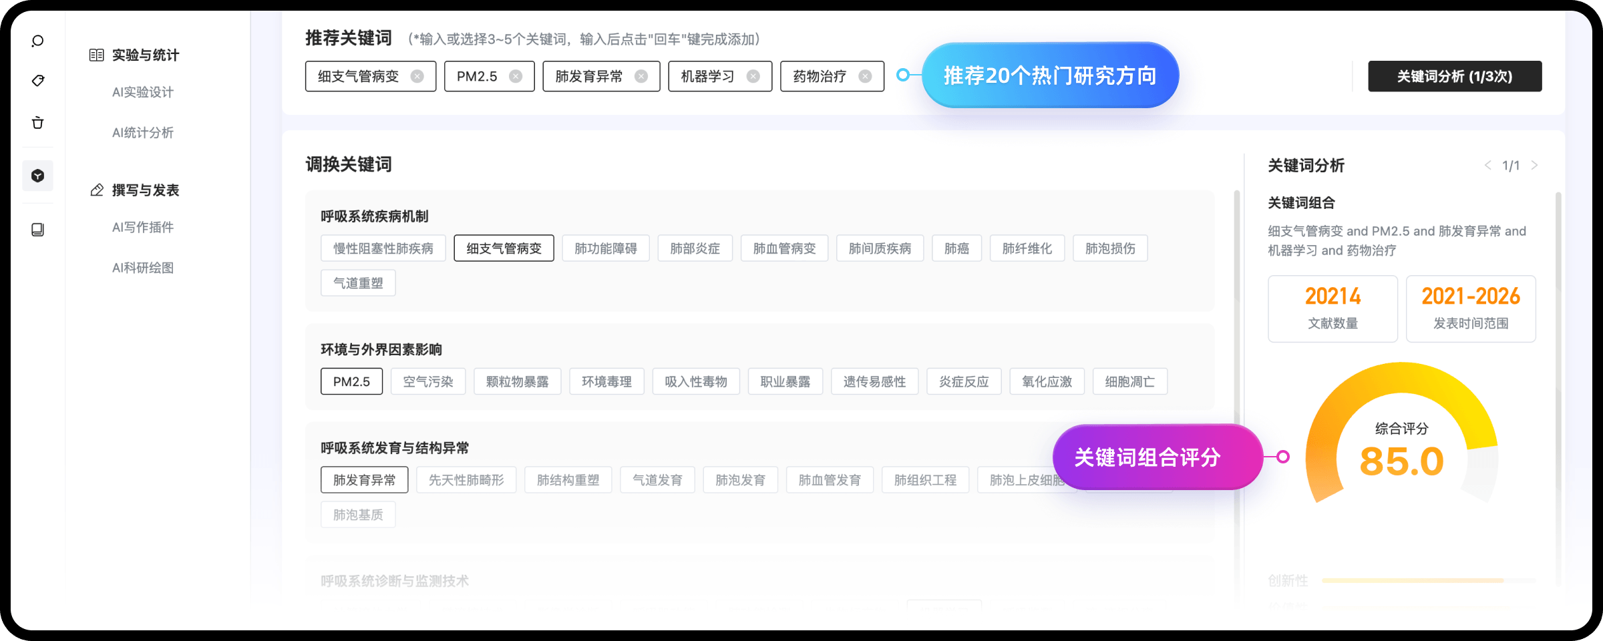Remove the 细支气管病变 keyword tag
1603x641 pixels.
coord(417,76)
